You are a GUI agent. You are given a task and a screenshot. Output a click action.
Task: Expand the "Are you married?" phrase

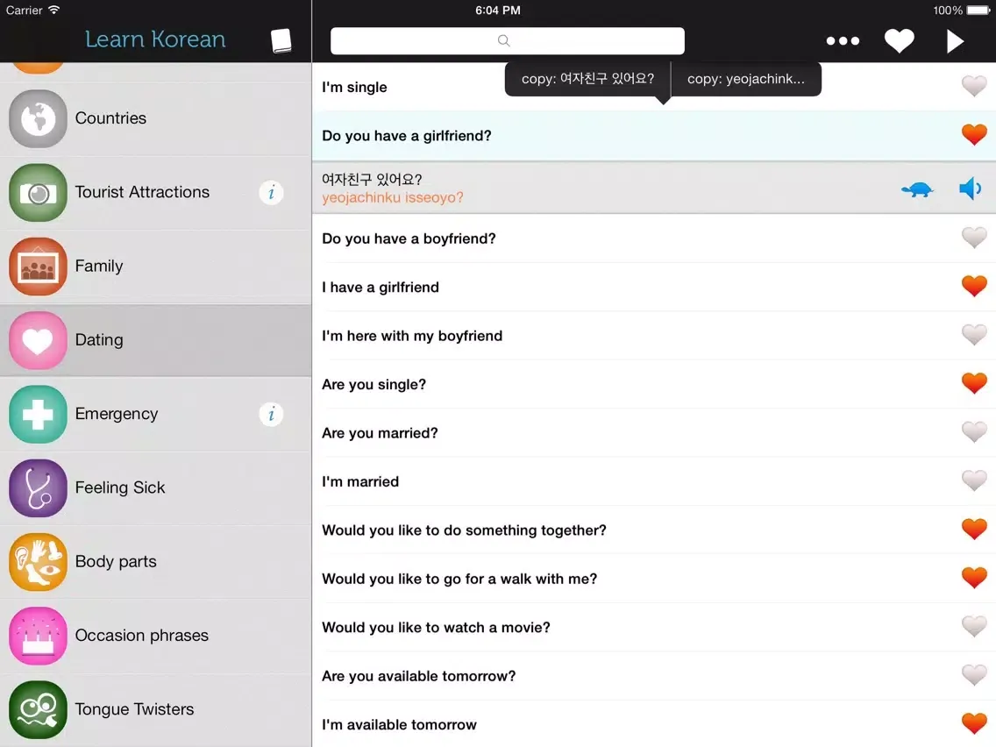[380, 433]
